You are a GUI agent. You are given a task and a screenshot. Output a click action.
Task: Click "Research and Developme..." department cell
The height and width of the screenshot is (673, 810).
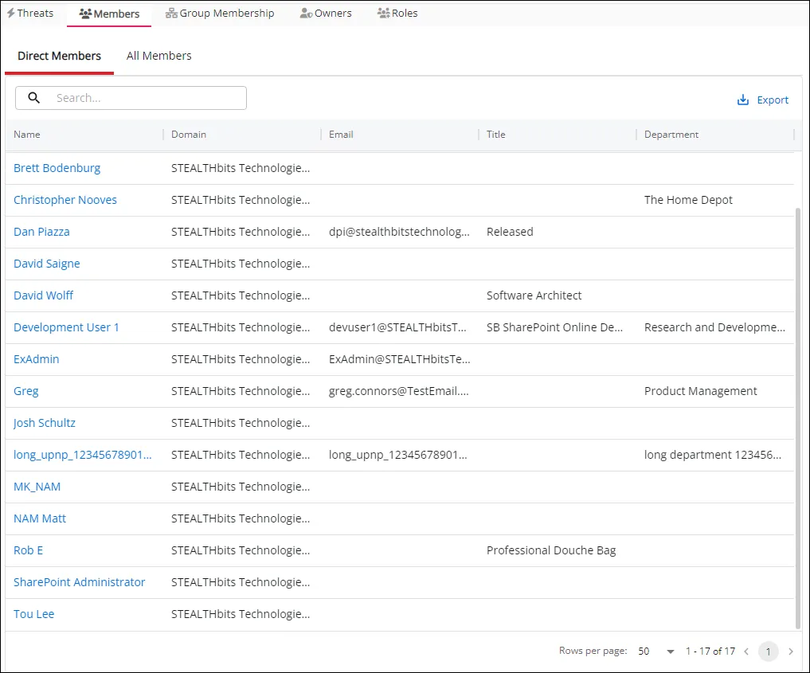point(714,327)
